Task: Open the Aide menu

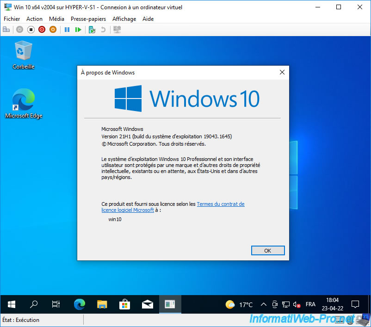Action: [x=148, y=19]
